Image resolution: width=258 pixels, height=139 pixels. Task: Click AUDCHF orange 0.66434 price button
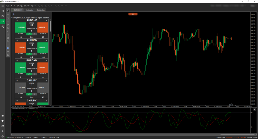coord(43,28)
